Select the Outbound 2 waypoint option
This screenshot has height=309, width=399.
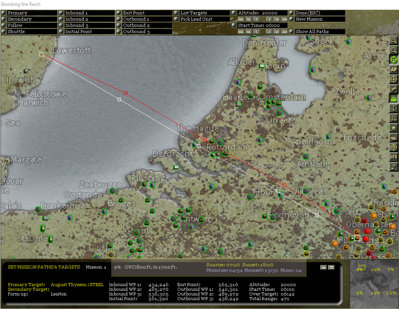coord(144,25)
